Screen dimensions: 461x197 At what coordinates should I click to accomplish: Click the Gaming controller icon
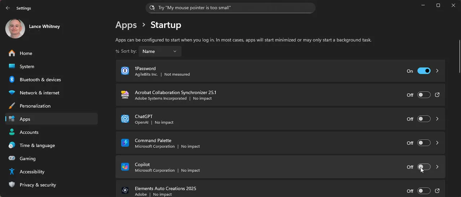[x=12, y=159]
